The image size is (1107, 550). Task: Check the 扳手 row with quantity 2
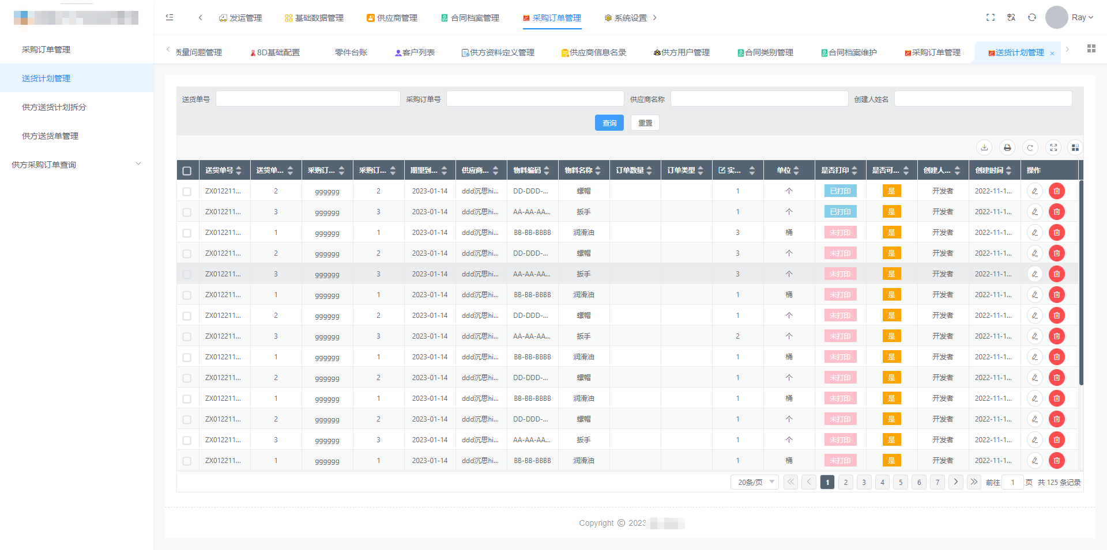[x=187, y=336]
